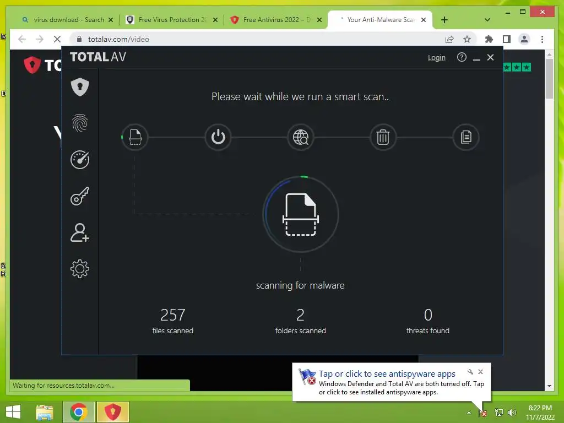The image size is (564, 423).
Task: Click the '2 folders scanned' counter
Action: 301,321
